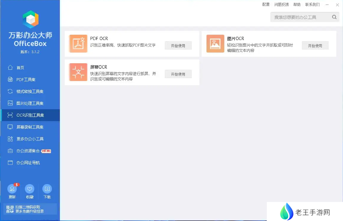
Task: Click the 更新 icon with badge
Action: click(12, 189)
